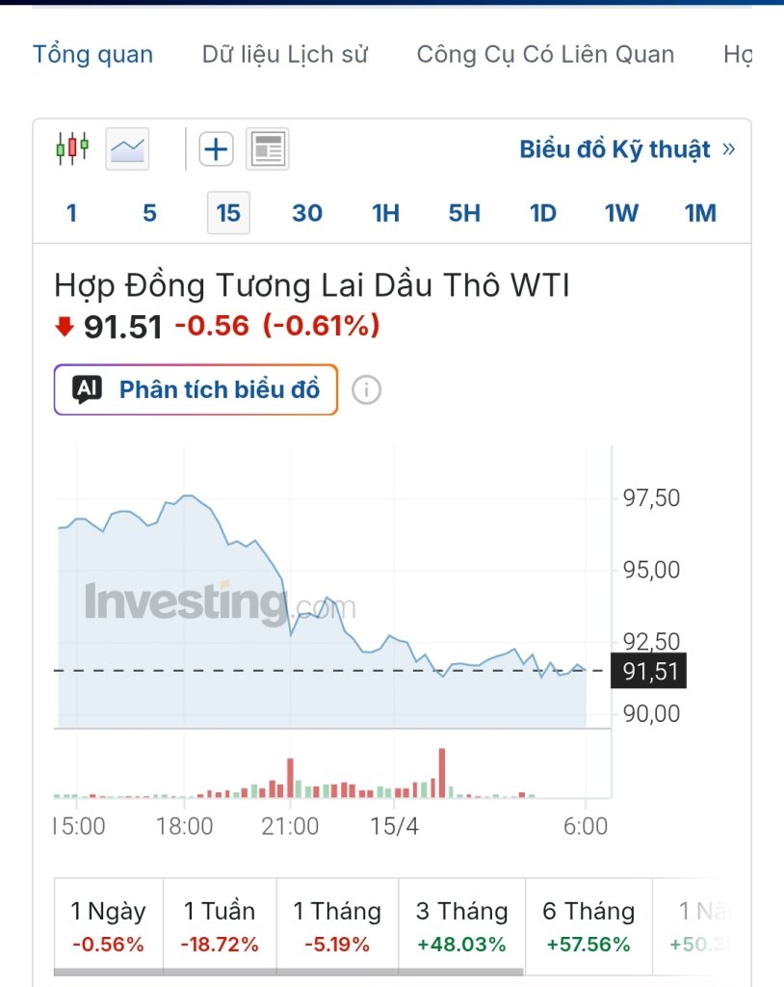Click the horizontal scrollbar under performance periods

point(288,972)
